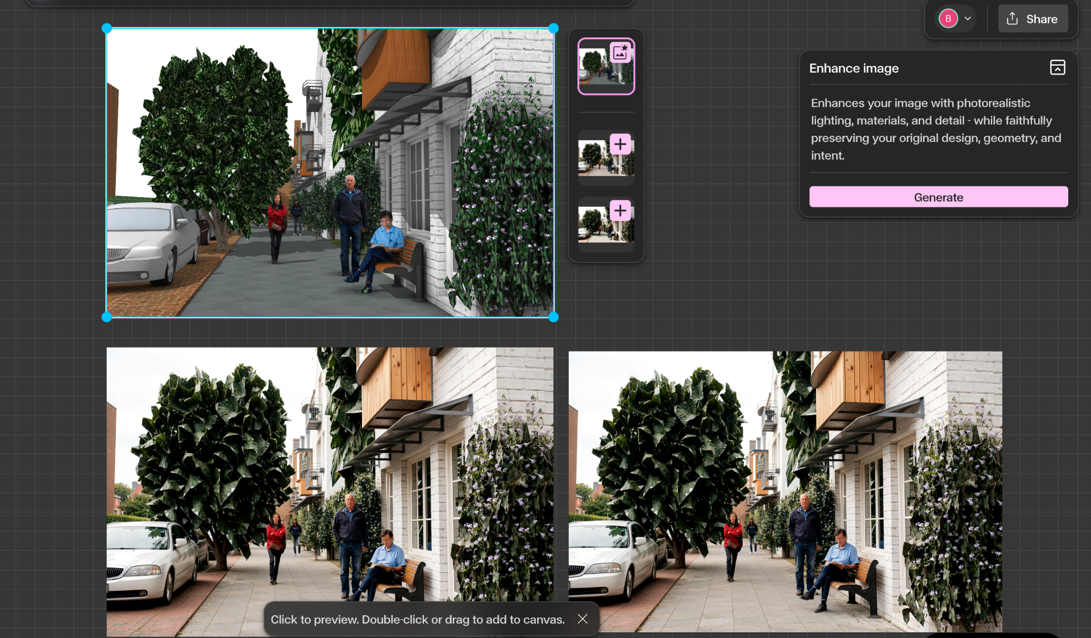This screenshot has height=638, width=1091.
Task: Click the bottom-right enhanced image preview
Action: click(x=785, y=494)
